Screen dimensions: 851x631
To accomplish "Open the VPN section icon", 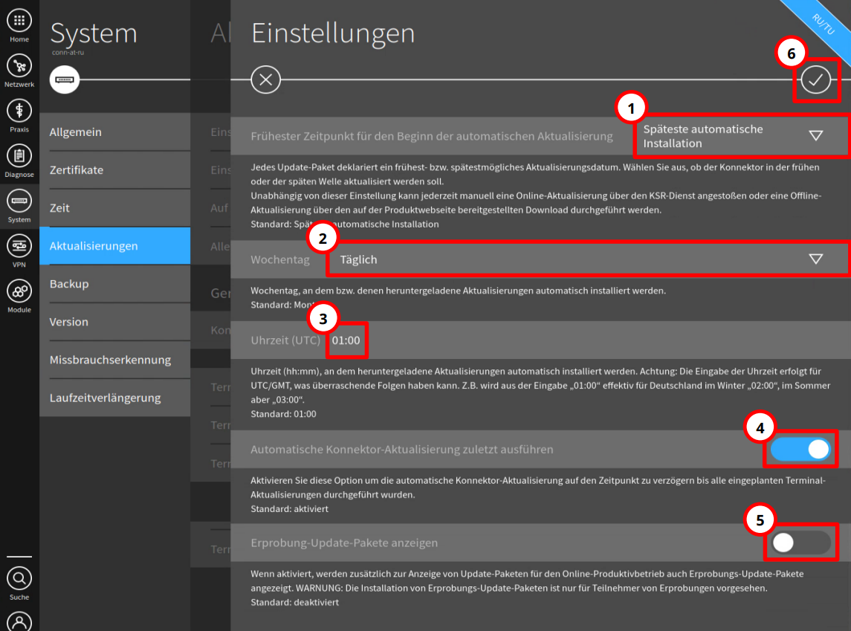I will (19, 246).
